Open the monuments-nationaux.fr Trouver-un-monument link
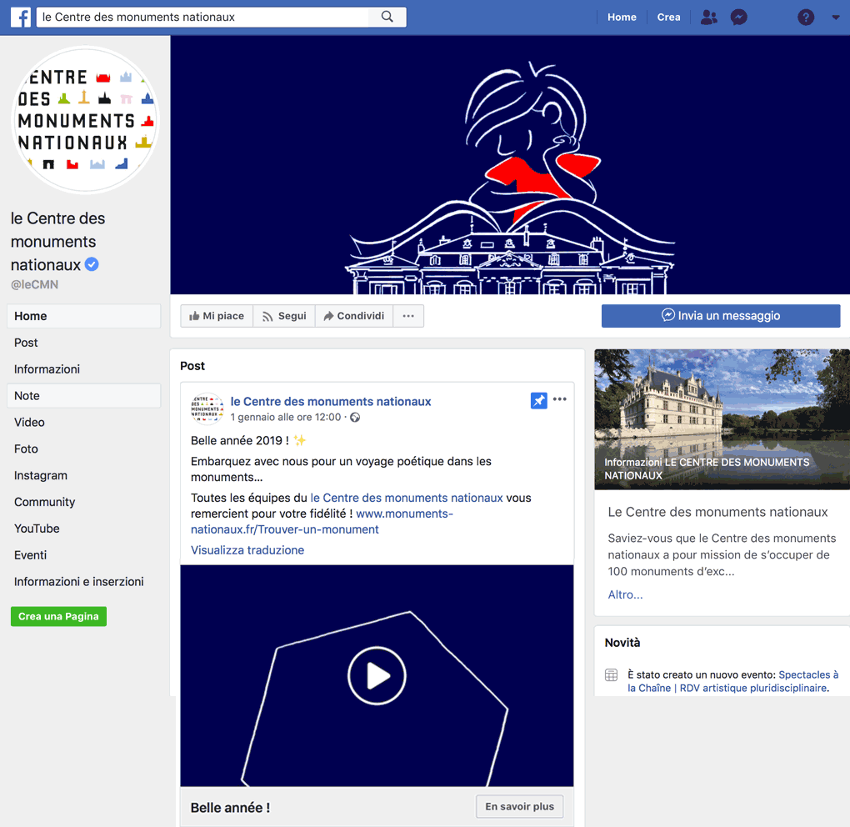 click(x=322, y=522)
